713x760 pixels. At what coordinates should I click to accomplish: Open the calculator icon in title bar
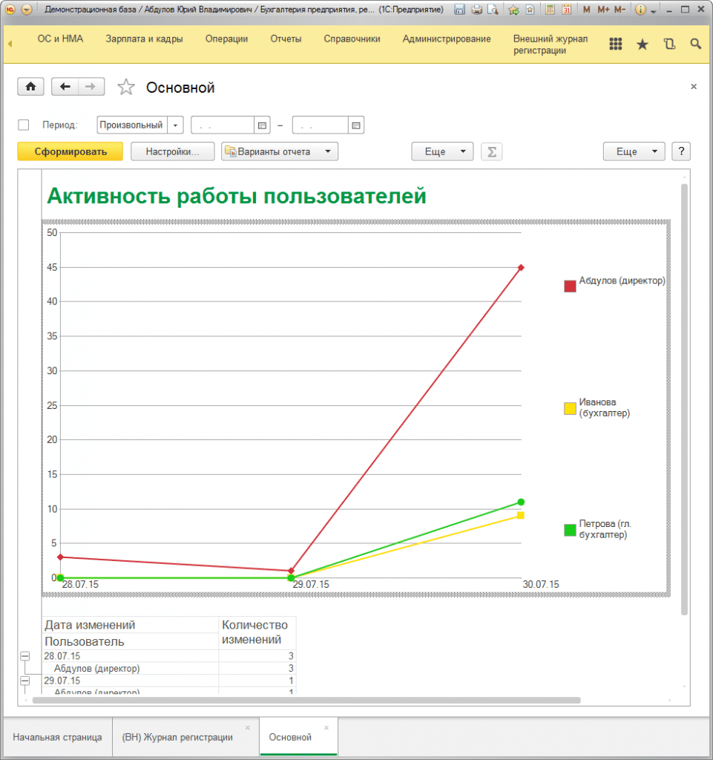click(x=550, y=10)
